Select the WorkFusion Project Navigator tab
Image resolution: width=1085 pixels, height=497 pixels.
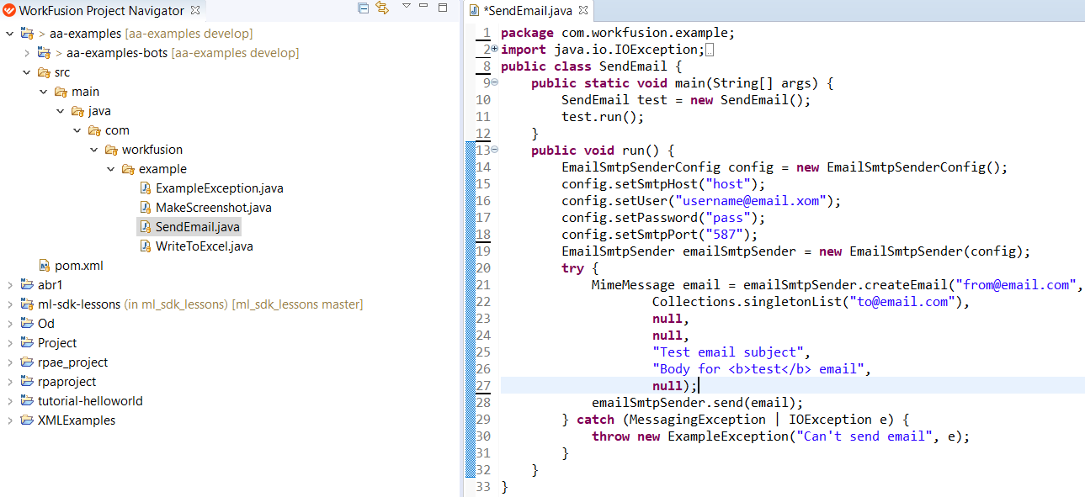click(102, 11)
